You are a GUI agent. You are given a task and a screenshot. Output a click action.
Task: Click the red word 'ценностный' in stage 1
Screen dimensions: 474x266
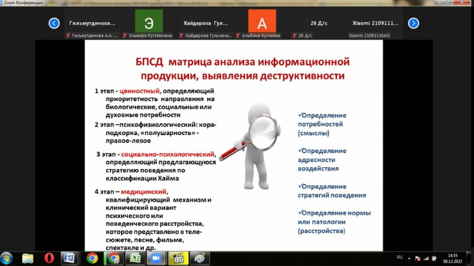click(139, 91)
